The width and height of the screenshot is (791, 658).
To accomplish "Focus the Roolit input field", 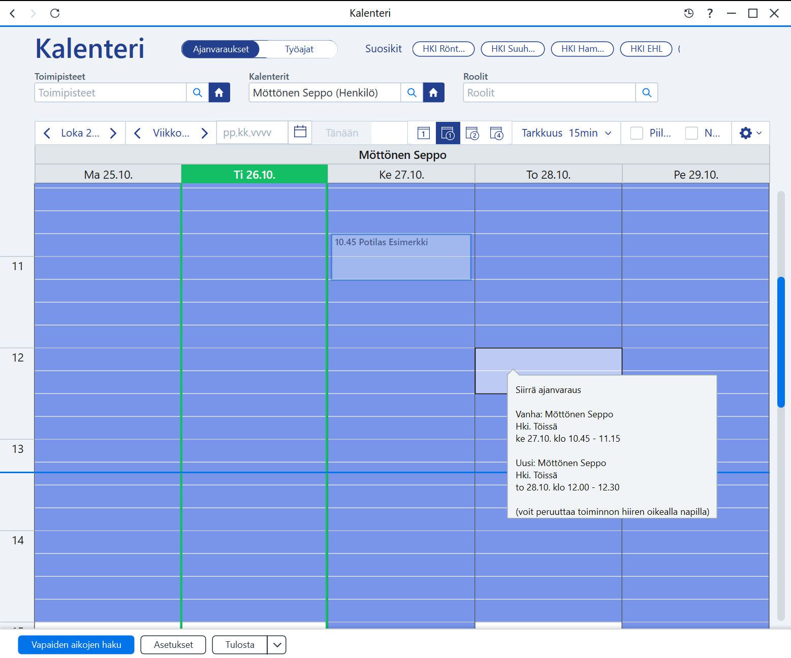I will point(549,92).
